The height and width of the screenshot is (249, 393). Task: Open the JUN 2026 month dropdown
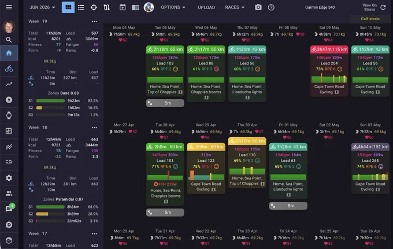(42, 7)
